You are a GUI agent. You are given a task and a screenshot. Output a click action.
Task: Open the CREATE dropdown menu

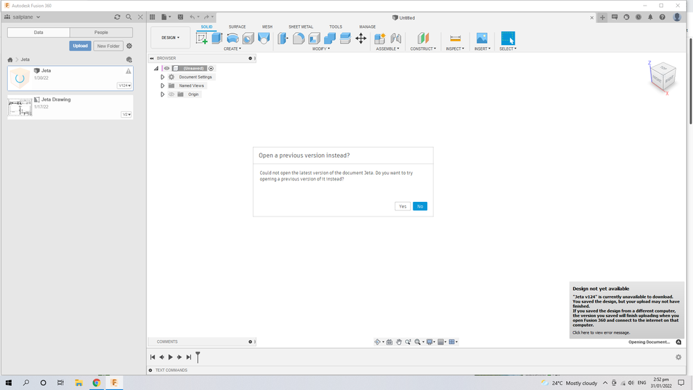pyautogui.click(x=232, y=49)
